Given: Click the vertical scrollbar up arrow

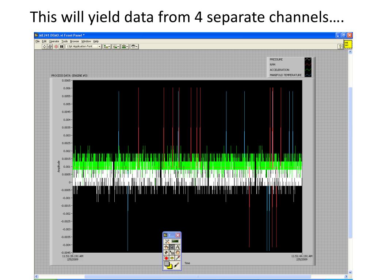Looking at the screenshot, I should coord(350,52).
